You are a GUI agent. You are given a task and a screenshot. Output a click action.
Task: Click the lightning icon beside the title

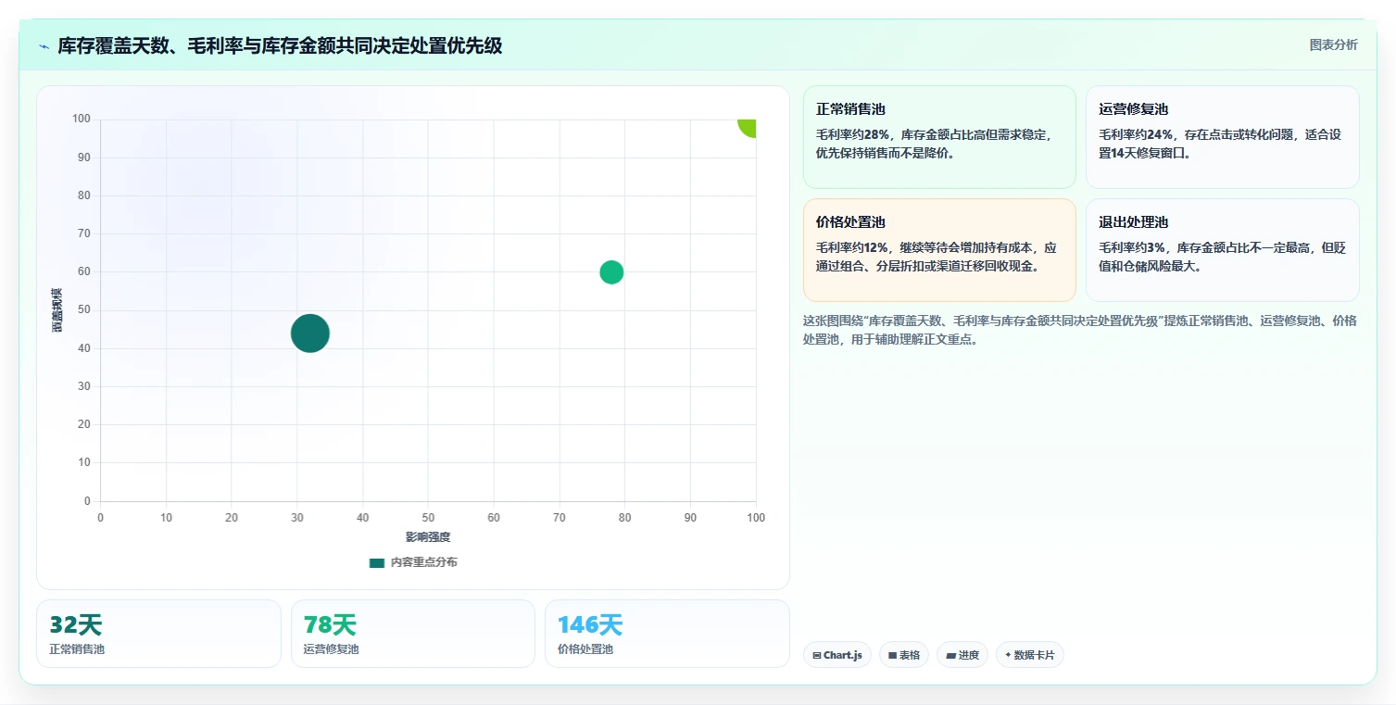(x=44, y=46)
